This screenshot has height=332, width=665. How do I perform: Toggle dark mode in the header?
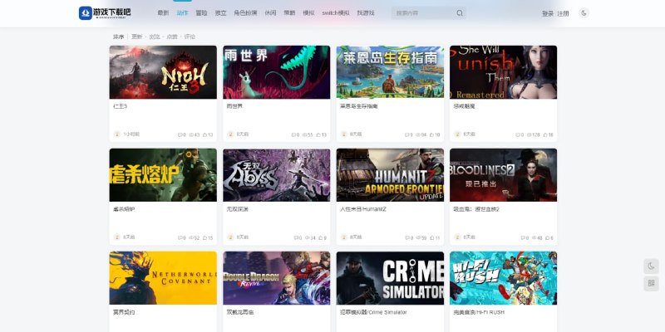tap(584, 13)
